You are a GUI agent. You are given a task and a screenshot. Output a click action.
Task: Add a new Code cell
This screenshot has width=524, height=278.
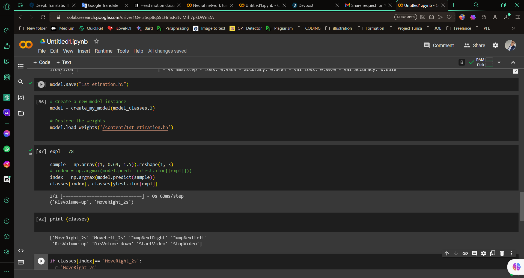(x=42, y=62)
